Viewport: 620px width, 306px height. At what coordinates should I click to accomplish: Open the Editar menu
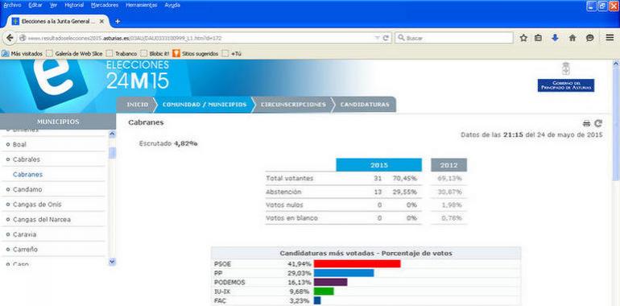[x=35, y=5]
